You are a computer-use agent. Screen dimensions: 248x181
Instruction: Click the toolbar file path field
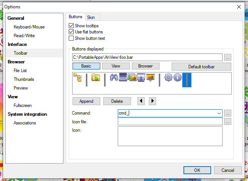point(147,57)
